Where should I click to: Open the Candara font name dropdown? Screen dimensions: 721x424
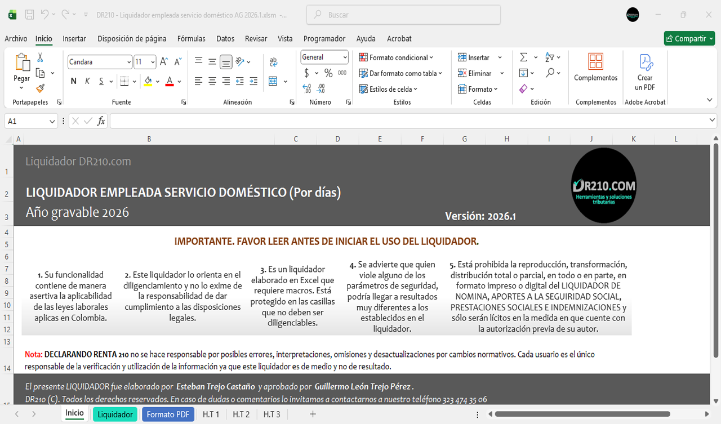(128, 62)
